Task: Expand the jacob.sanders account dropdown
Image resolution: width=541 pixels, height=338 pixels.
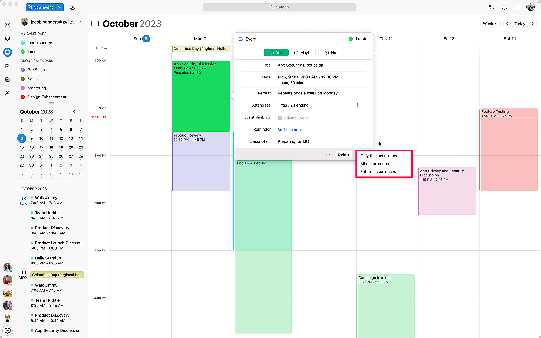Action: 80,22
